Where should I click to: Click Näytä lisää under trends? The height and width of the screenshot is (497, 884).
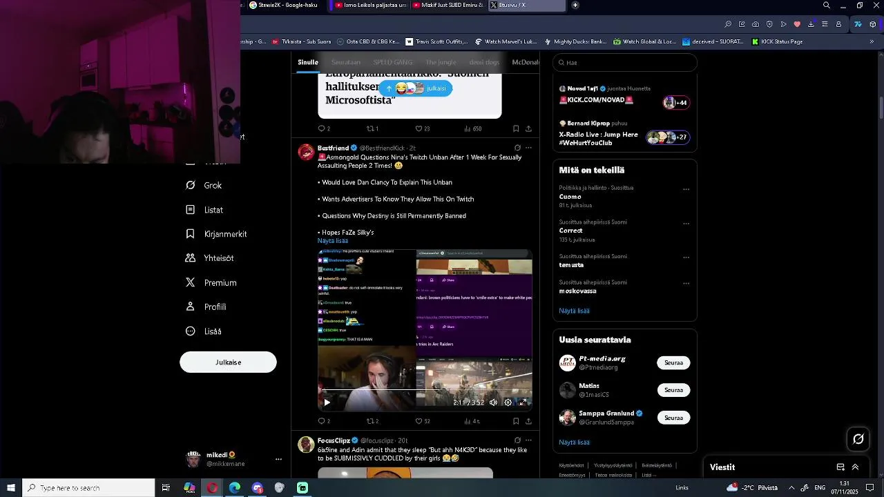[574, 311]
